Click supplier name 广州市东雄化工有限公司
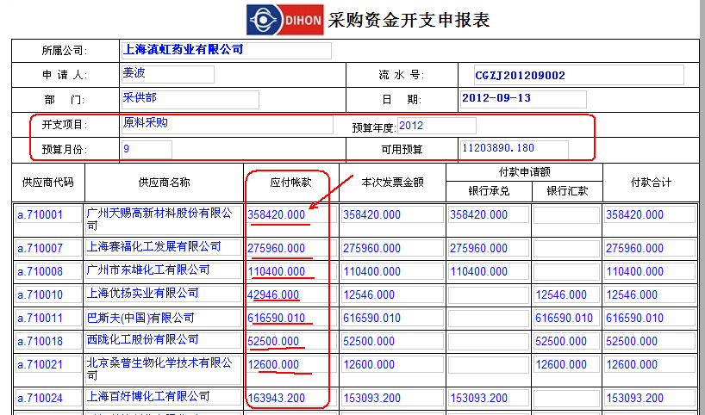Screen dimensions: 705x415 (163, 272)
